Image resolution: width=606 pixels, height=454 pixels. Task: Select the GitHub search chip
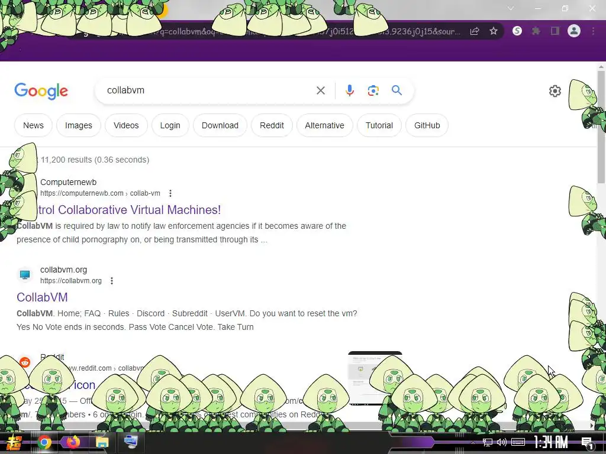(x=427, y=125)
